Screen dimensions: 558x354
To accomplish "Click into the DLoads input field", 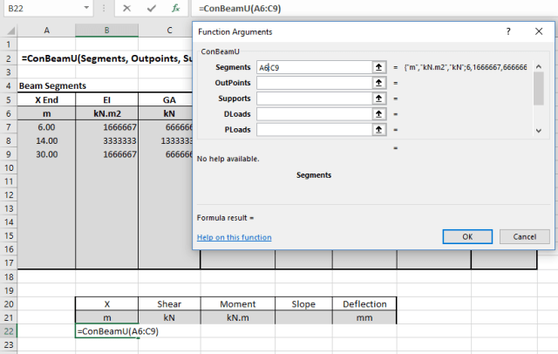I will [x=314, y=114].
